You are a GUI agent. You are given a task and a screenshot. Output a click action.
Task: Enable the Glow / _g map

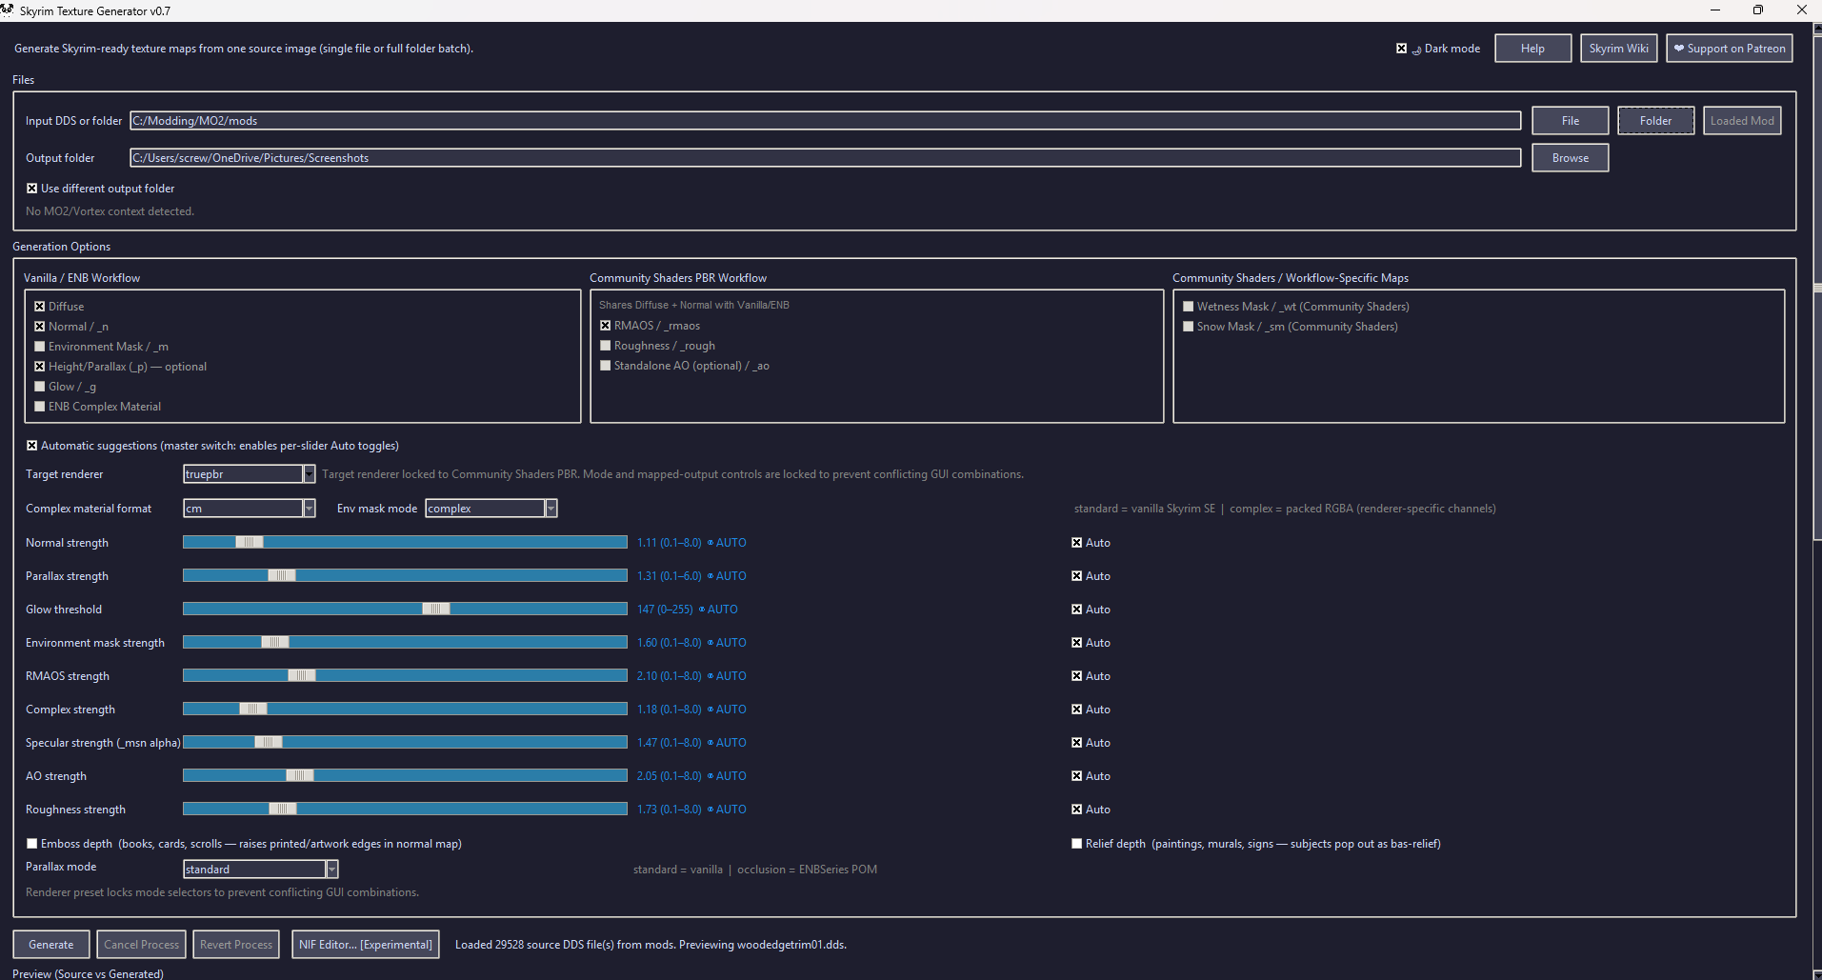[39, 387]
